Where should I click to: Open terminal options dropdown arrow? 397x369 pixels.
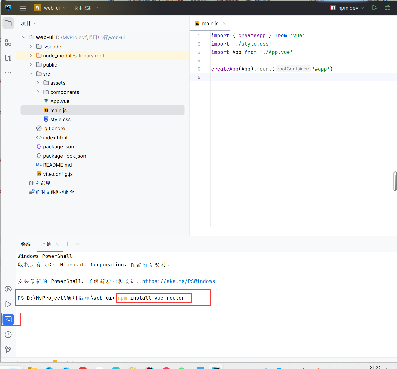[78, 244]
